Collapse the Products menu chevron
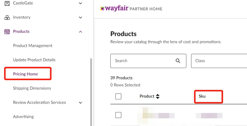Screen dimensions: 247x126 coord(80,32)
